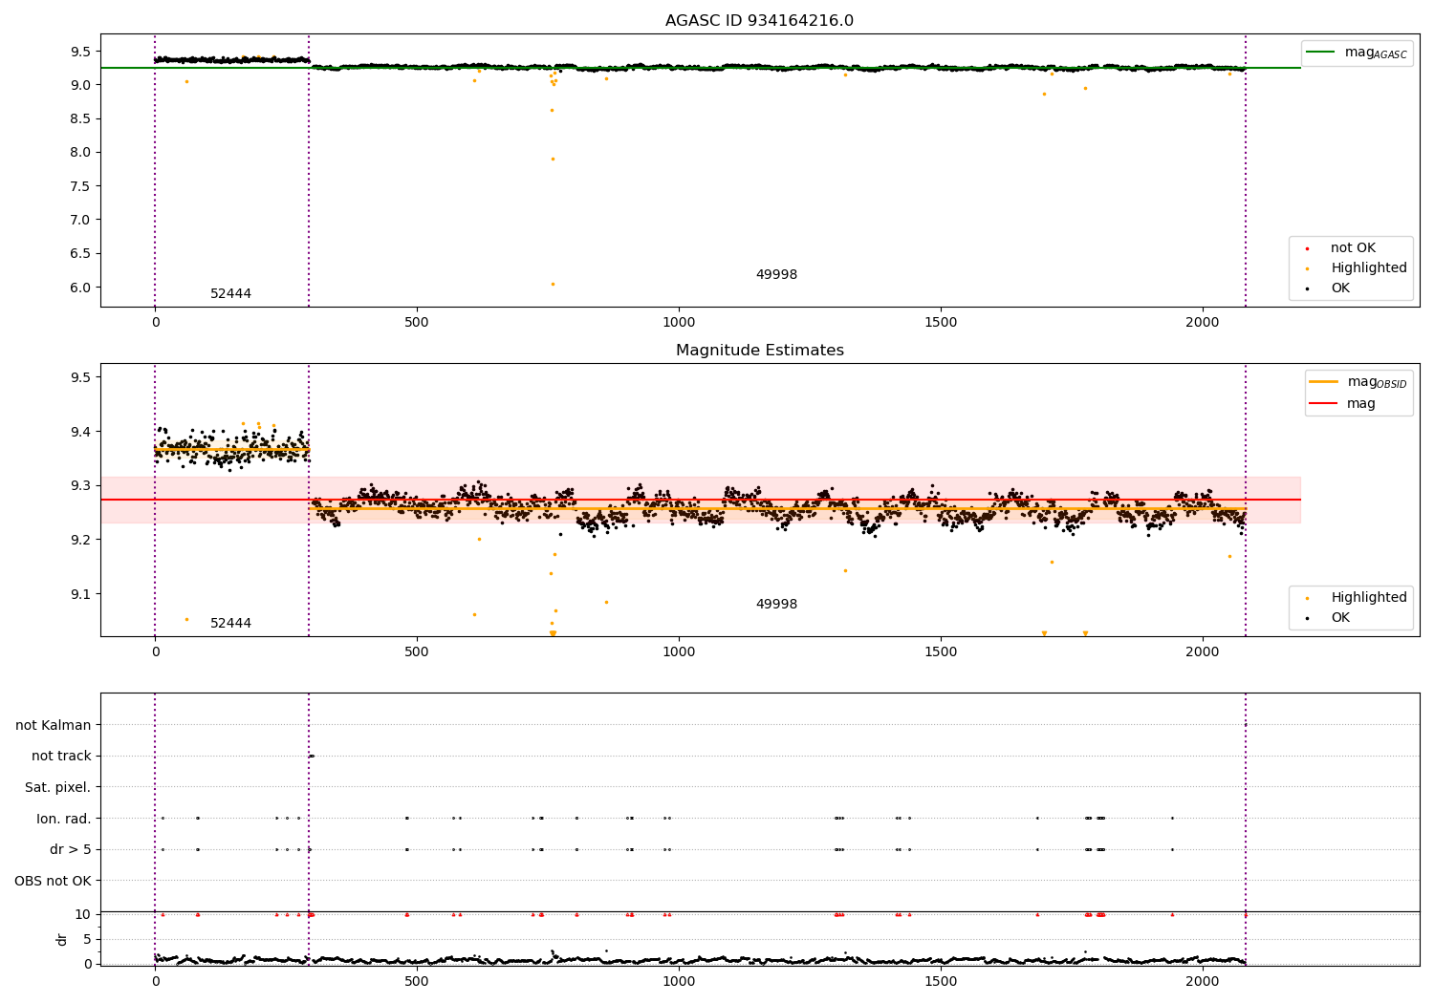Click the 'not Kalman' row label
Image resolution: width=1434 pixels, height=1003 pixels.
click(54, 726)
